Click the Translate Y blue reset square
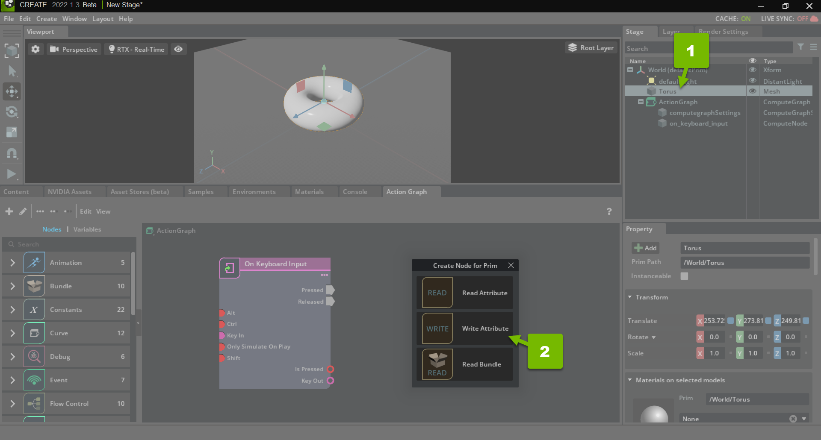 [768, 320]
